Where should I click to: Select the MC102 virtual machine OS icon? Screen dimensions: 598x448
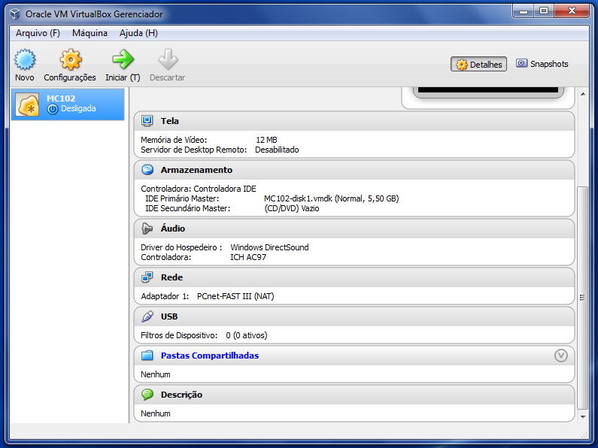pyautogui.click(x=28, y=104)
